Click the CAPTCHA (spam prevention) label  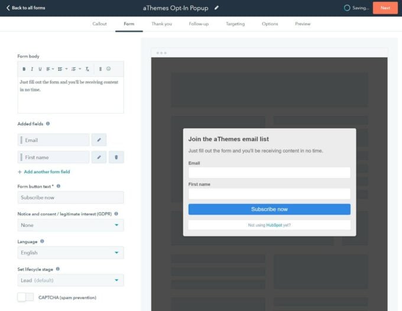click(x=67, y=297)
